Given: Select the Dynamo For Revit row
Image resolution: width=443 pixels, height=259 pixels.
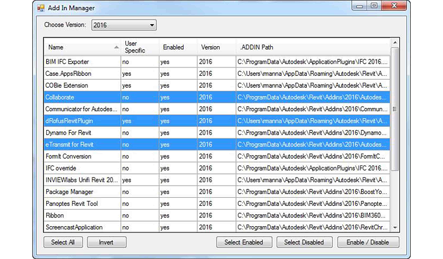Looking at the screenshot, I should pos(216,133).
